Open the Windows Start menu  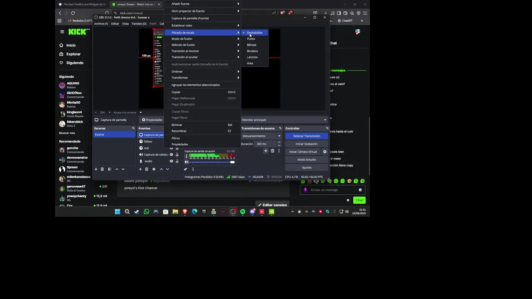coord(118,211)
